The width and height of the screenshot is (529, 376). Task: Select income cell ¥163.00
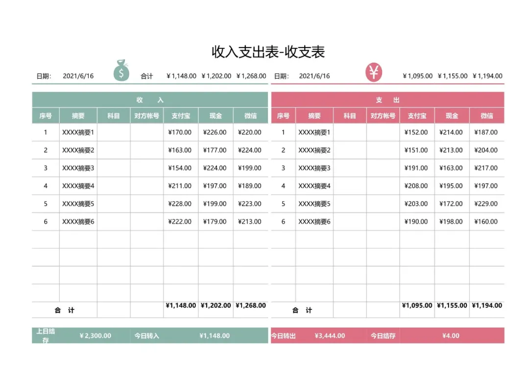click(180, 150)
